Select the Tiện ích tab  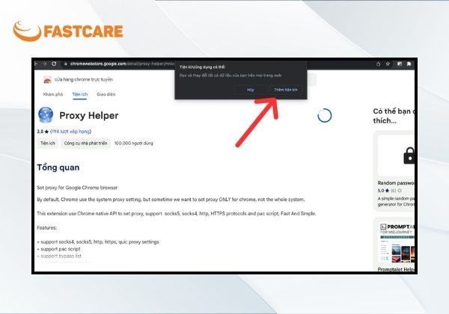pos(80,94)
